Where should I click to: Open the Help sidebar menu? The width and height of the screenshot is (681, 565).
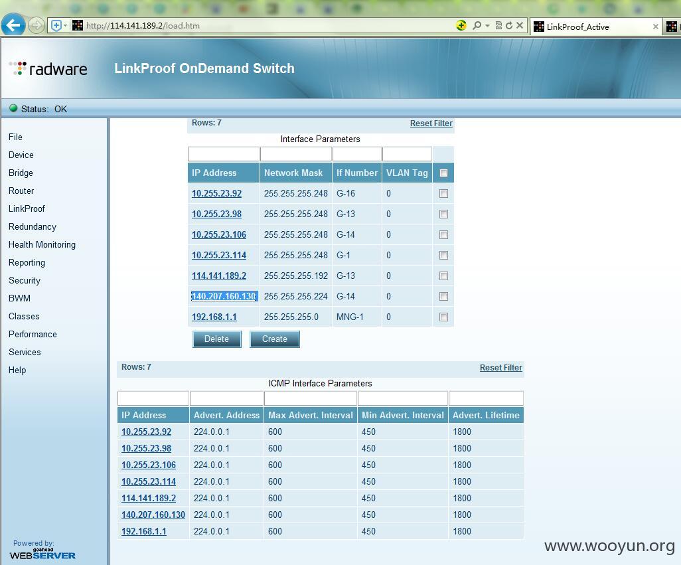click(x=17, y=370)
